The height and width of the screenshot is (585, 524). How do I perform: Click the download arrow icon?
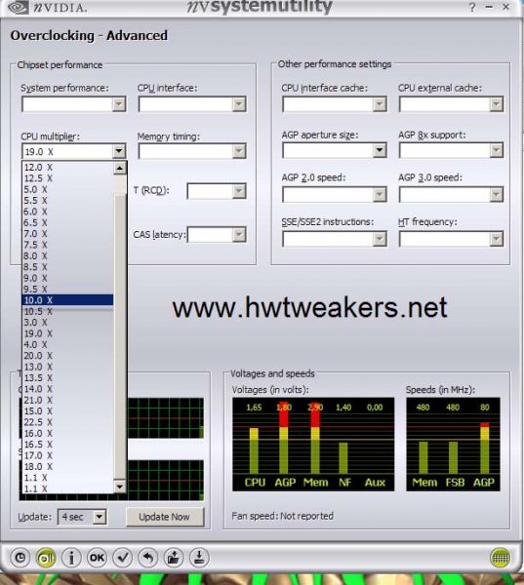[199, 558]
